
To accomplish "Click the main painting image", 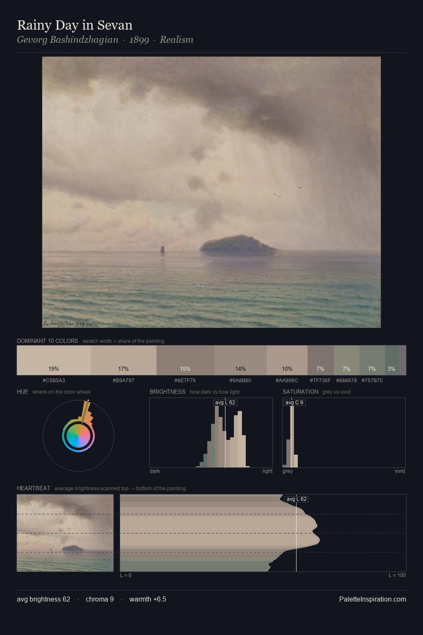I will (x=211, y=192).
